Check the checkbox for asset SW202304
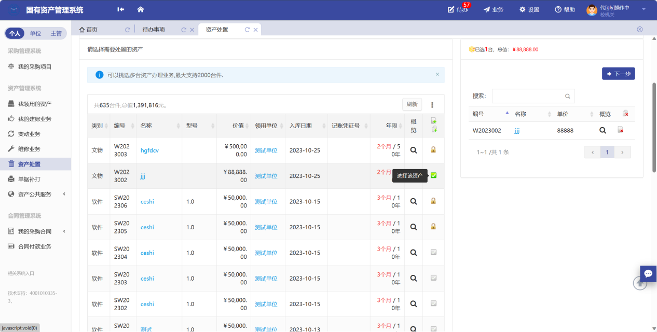 pos(434,253)
